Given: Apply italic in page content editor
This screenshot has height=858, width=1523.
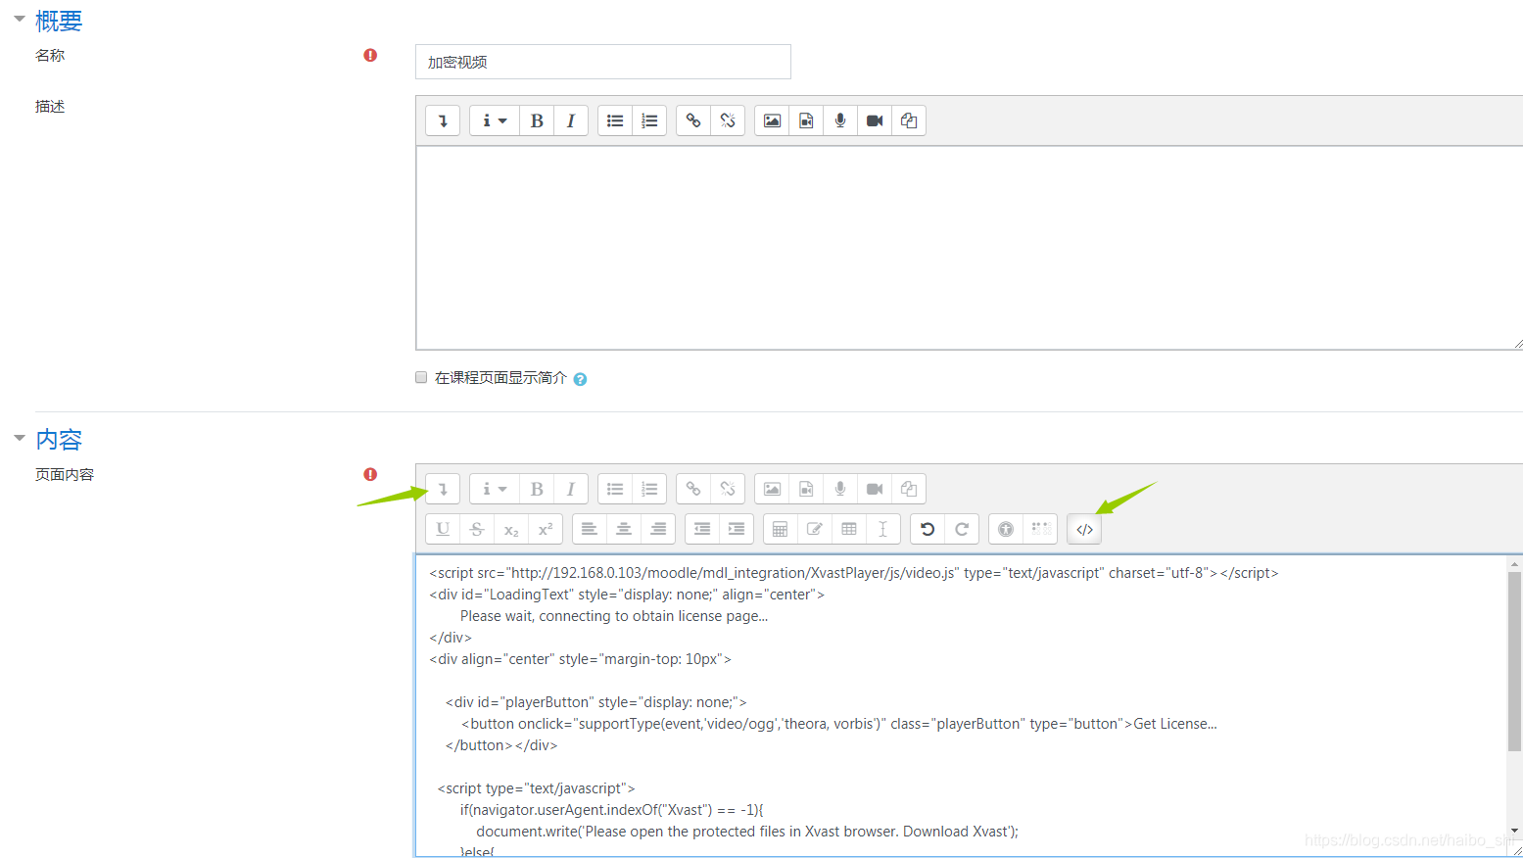Looking at the screenshot, I should pyautogui.click(x=571, y=489).
